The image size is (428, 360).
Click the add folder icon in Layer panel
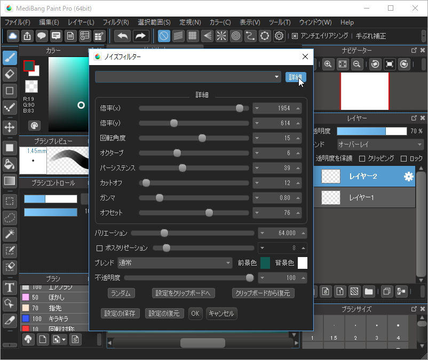[x=369, y=292]
